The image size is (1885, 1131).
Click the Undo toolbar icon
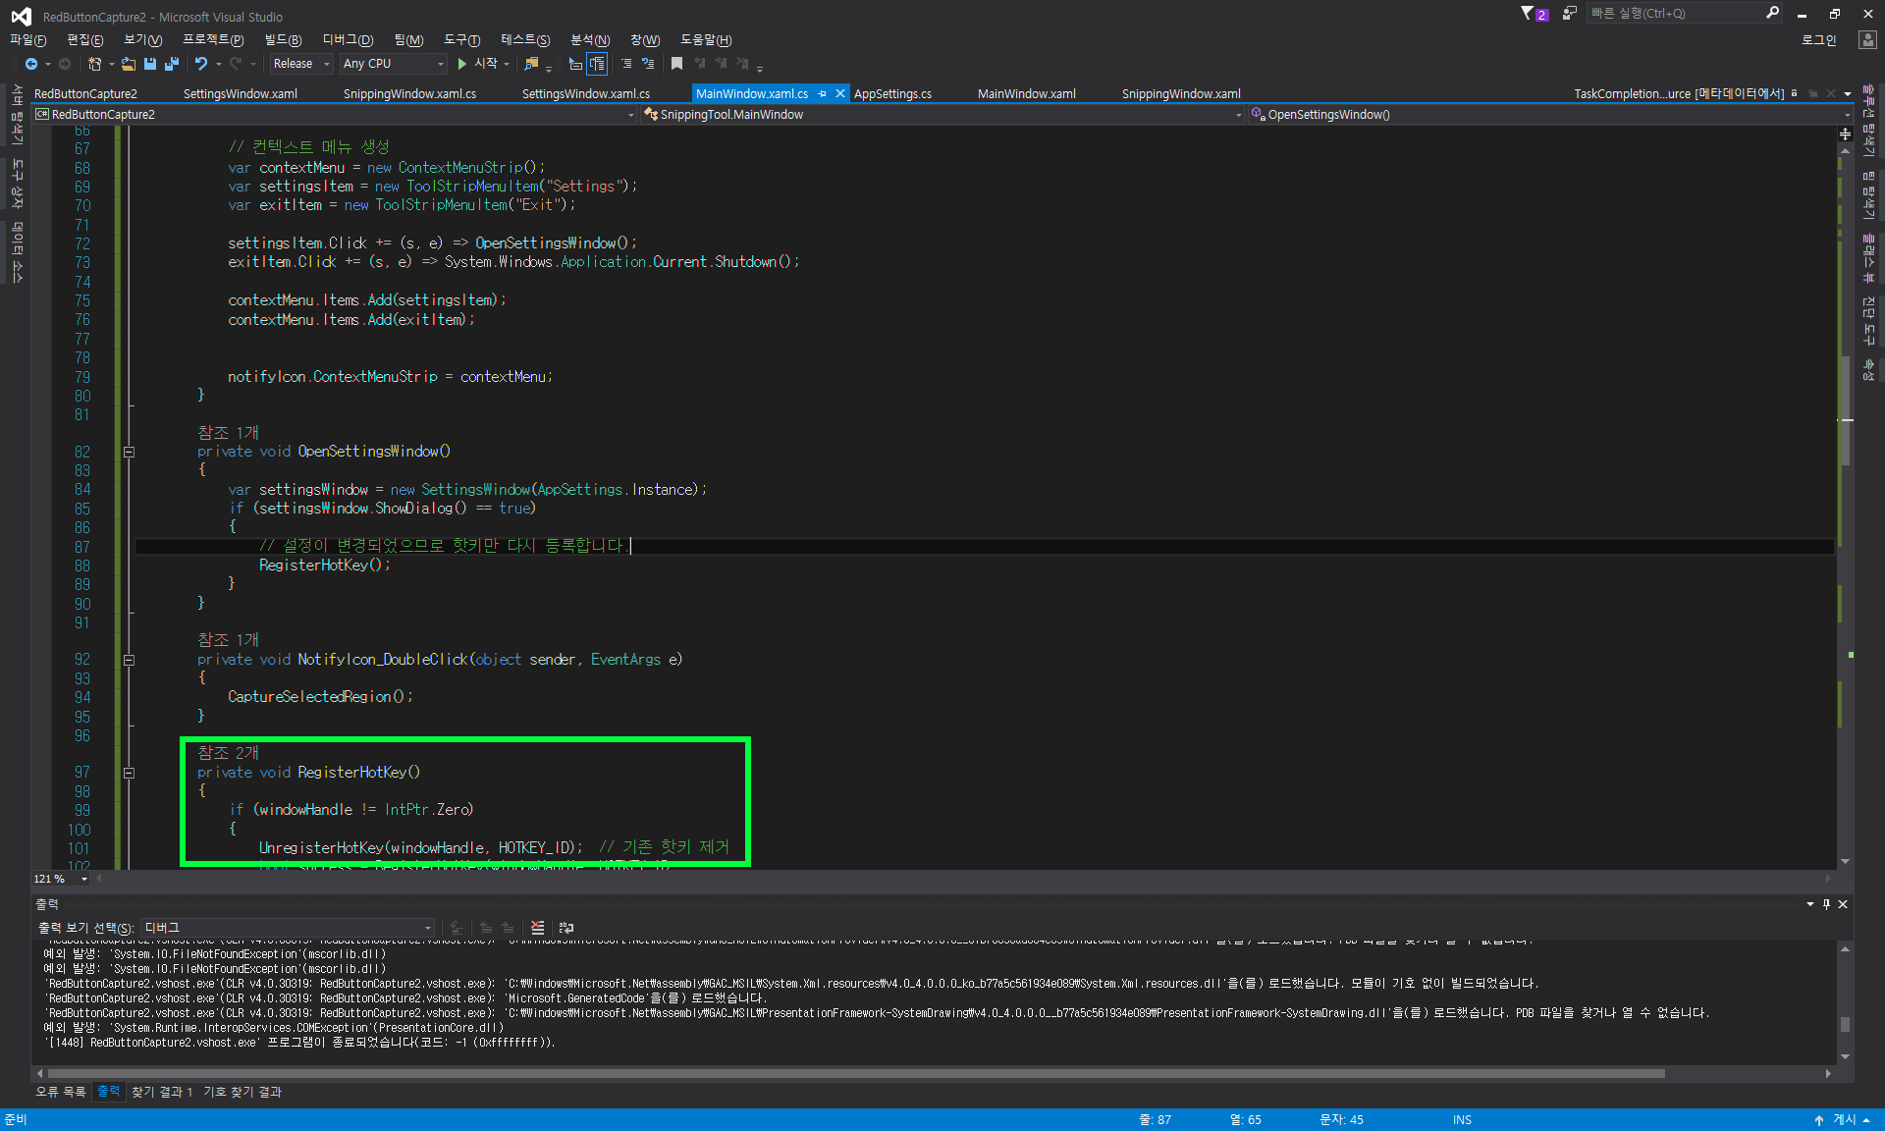pyautogui.click(x=201, y=64)
